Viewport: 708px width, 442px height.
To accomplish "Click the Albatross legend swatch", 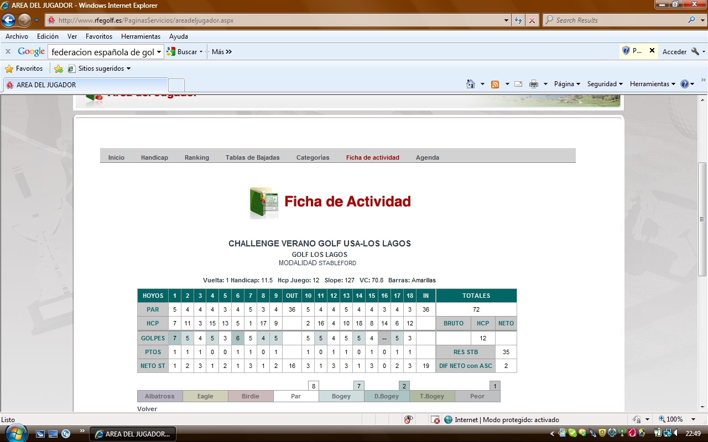I will point(160,396).
